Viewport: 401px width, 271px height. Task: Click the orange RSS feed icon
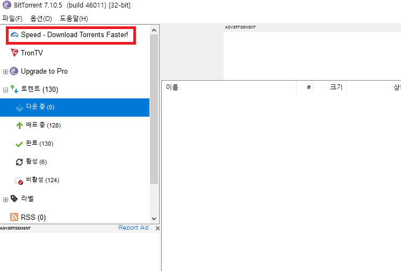pos(14,217)
